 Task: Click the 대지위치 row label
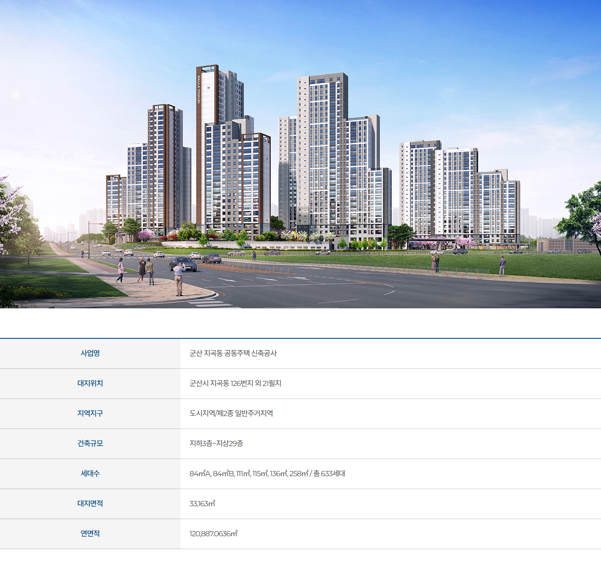tap(90, 383)
